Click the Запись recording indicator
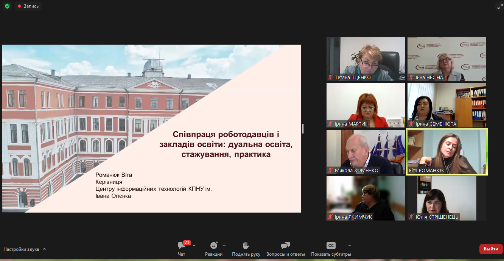This screenshot has width=504, height=261. (28, 6)
